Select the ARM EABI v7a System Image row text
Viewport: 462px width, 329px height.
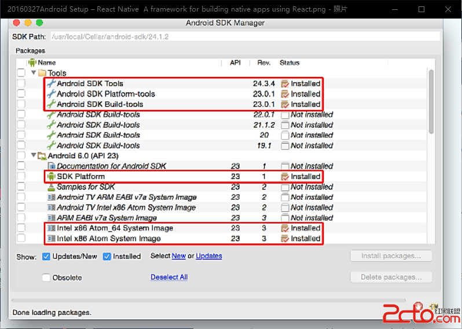(107, 218)
